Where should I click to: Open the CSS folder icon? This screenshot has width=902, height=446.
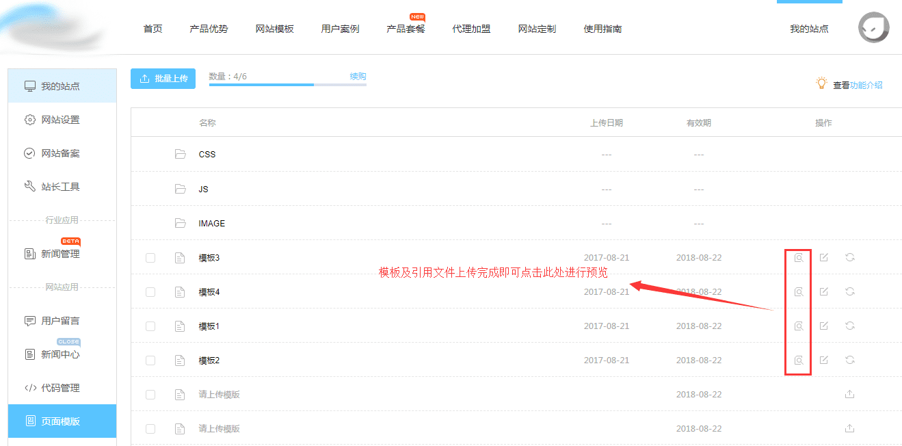181,155
